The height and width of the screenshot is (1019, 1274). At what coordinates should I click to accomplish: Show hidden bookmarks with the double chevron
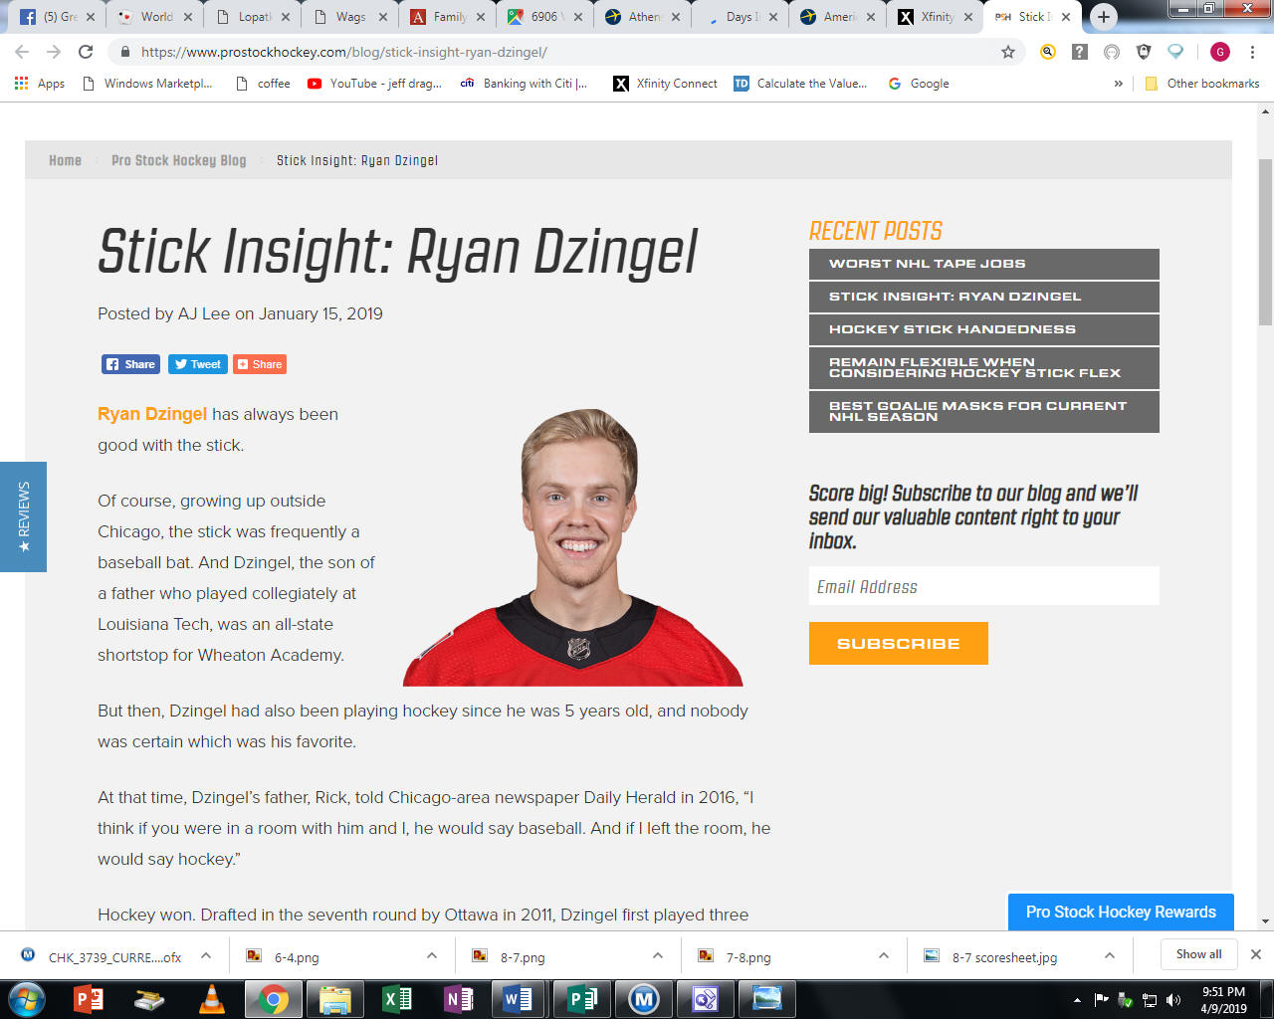pos(1119,84)
